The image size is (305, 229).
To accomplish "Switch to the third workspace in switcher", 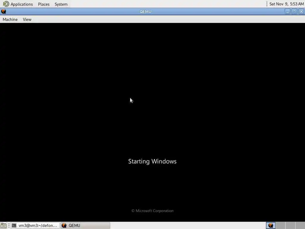I will coord(290,225).
